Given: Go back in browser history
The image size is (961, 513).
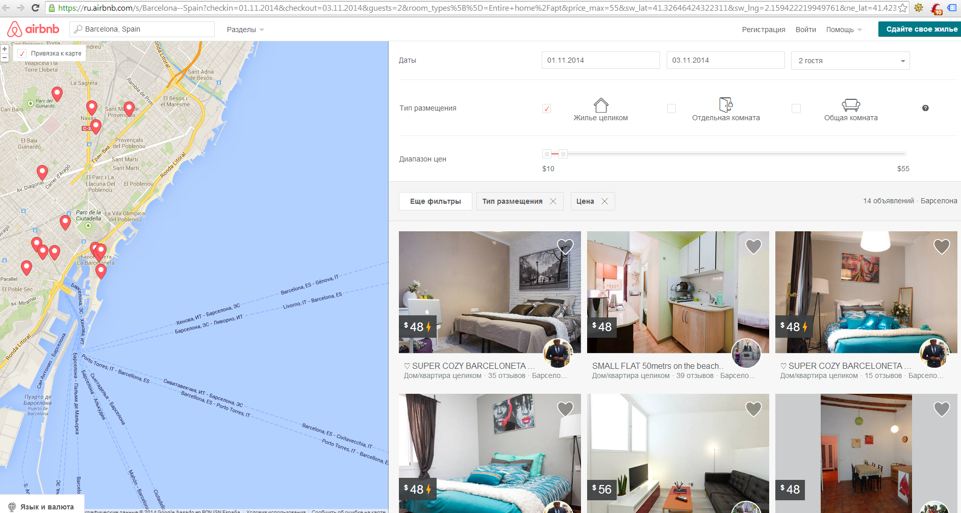Looking at the screenshot, I should [x=7, y=8].
